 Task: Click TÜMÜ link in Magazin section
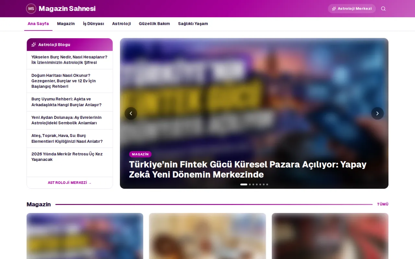[x=383, y=204]
